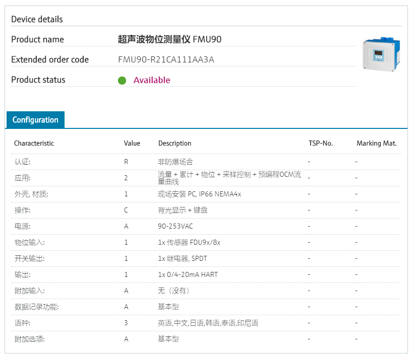
Task: Click the Marking Mat. column header
Action: coord(376,143)
